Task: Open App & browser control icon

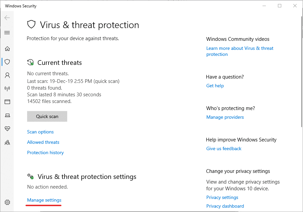Action: click(x=7, y=102)
